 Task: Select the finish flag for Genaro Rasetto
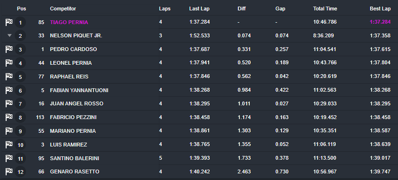9,171
